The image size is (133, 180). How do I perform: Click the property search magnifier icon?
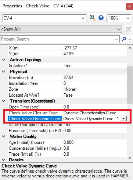pos(124,39)
